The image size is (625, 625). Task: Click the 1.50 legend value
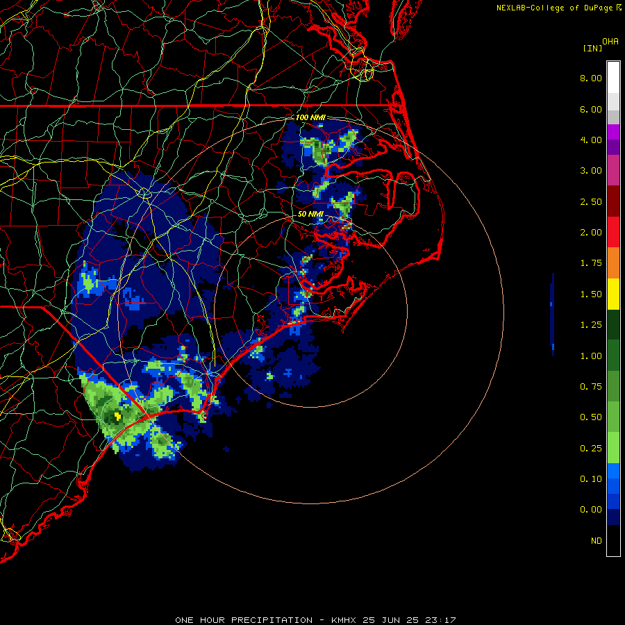[x=591, y=294]
